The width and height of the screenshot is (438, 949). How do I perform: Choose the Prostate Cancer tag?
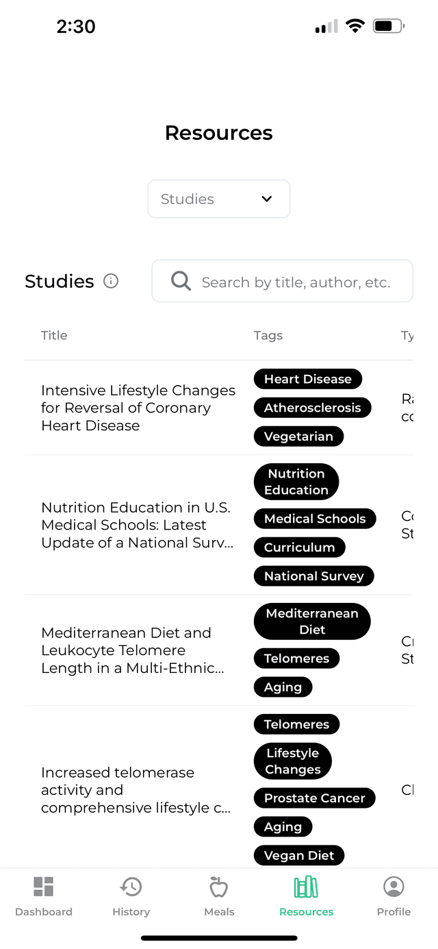pyautogui.click(x=315, y=798)
